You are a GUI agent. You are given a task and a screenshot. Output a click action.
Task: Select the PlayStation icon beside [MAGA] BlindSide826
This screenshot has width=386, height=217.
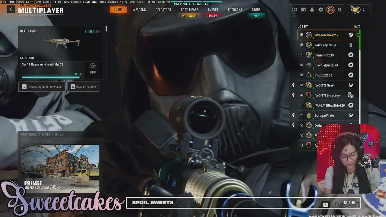(x=351, y=105)
